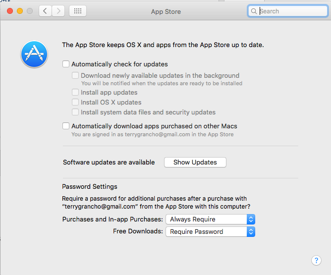Focus the Search field
Image resolution: width=331 pixels, height=275 pixels.
[287, 11]
